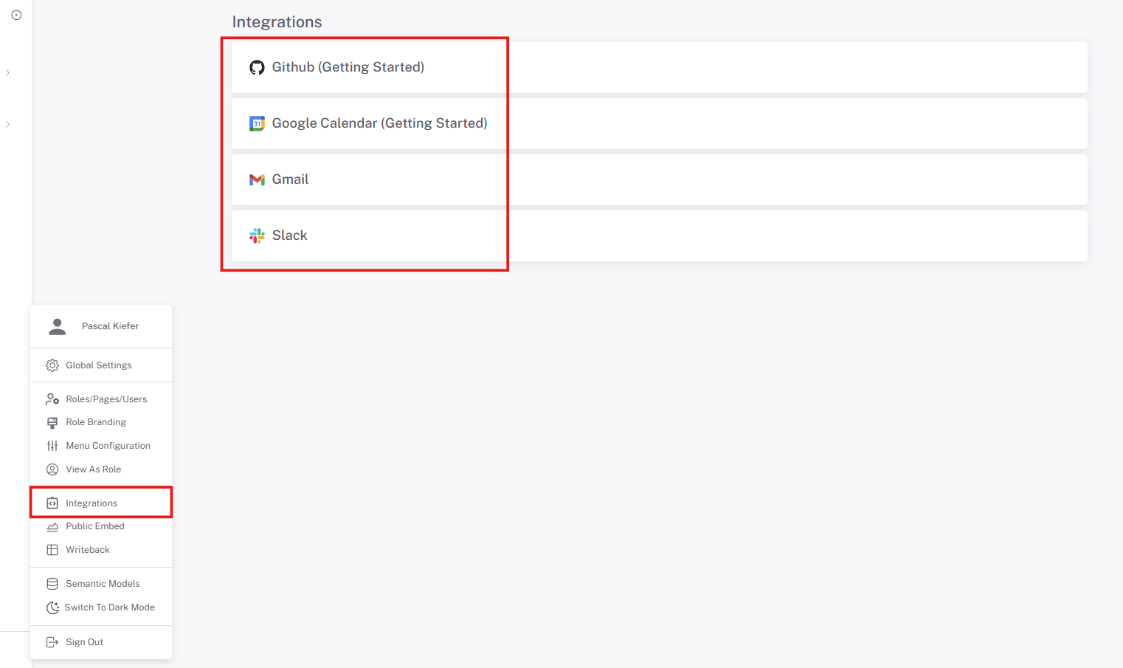Click the Global Settings gear icon
1123x668 pixels.
(x=52, y=365)
